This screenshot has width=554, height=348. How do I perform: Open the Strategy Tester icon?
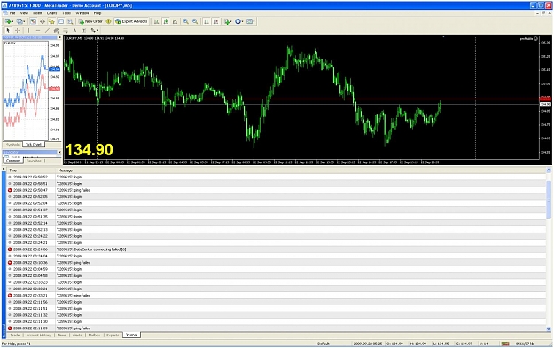pos(70,21)
